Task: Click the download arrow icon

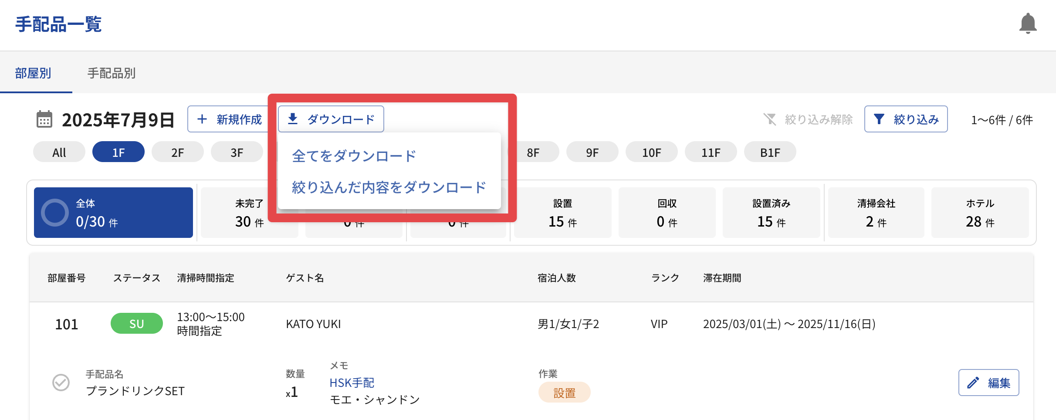Action: (x=293, y=119)
